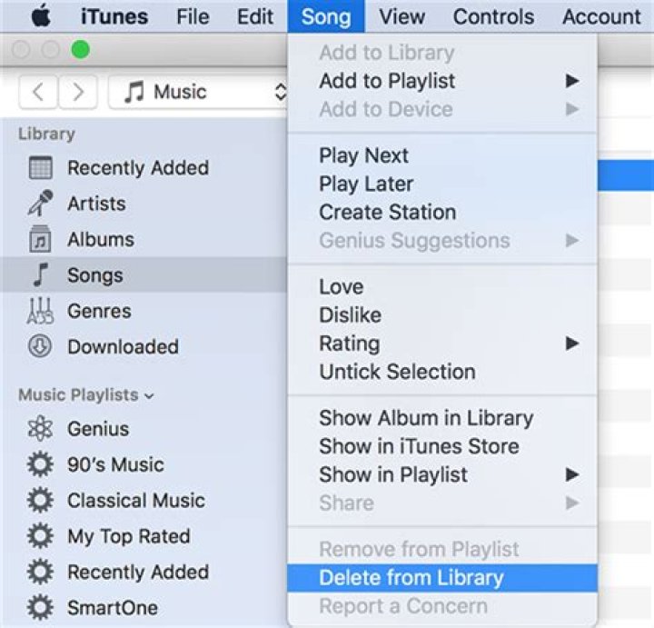Screen dimensions: 654x628
Task: Choose Play Later from Song menu
Action: coord(442,184)
